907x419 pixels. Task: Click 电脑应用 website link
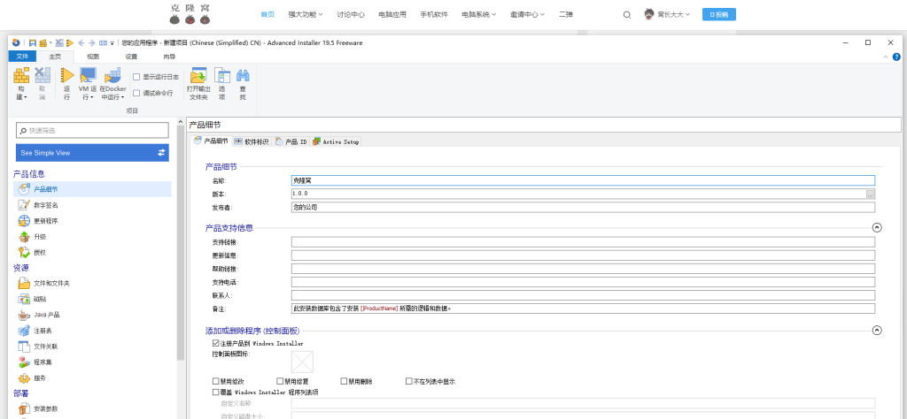[x=392, y=15]
